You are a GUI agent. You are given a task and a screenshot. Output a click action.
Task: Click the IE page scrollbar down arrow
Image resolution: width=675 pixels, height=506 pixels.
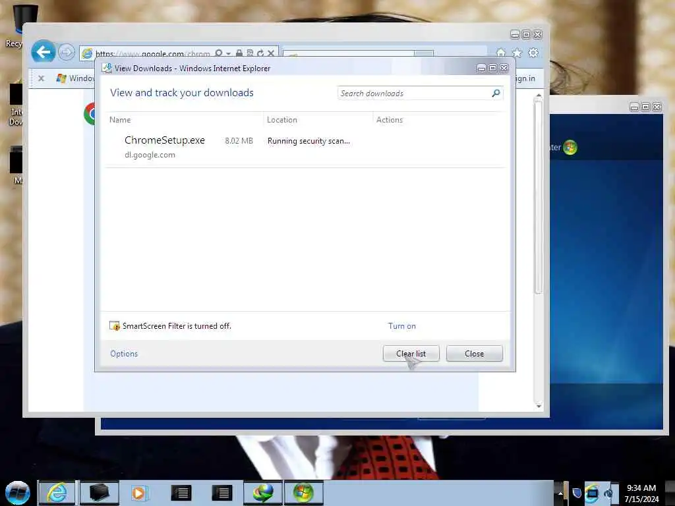[x=539, y=406]
